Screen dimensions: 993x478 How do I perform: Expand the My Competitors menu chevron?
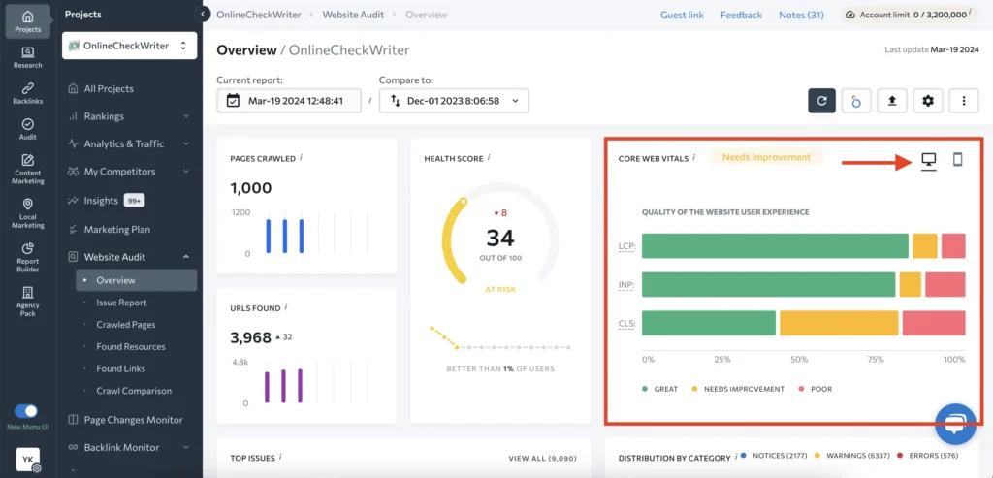(186, 172)
